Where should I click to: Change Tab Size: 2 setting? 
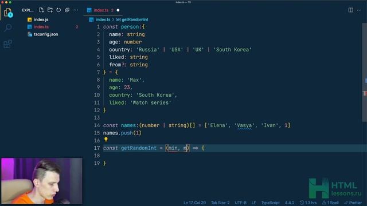pyautogui.click(x=220, y=203)
